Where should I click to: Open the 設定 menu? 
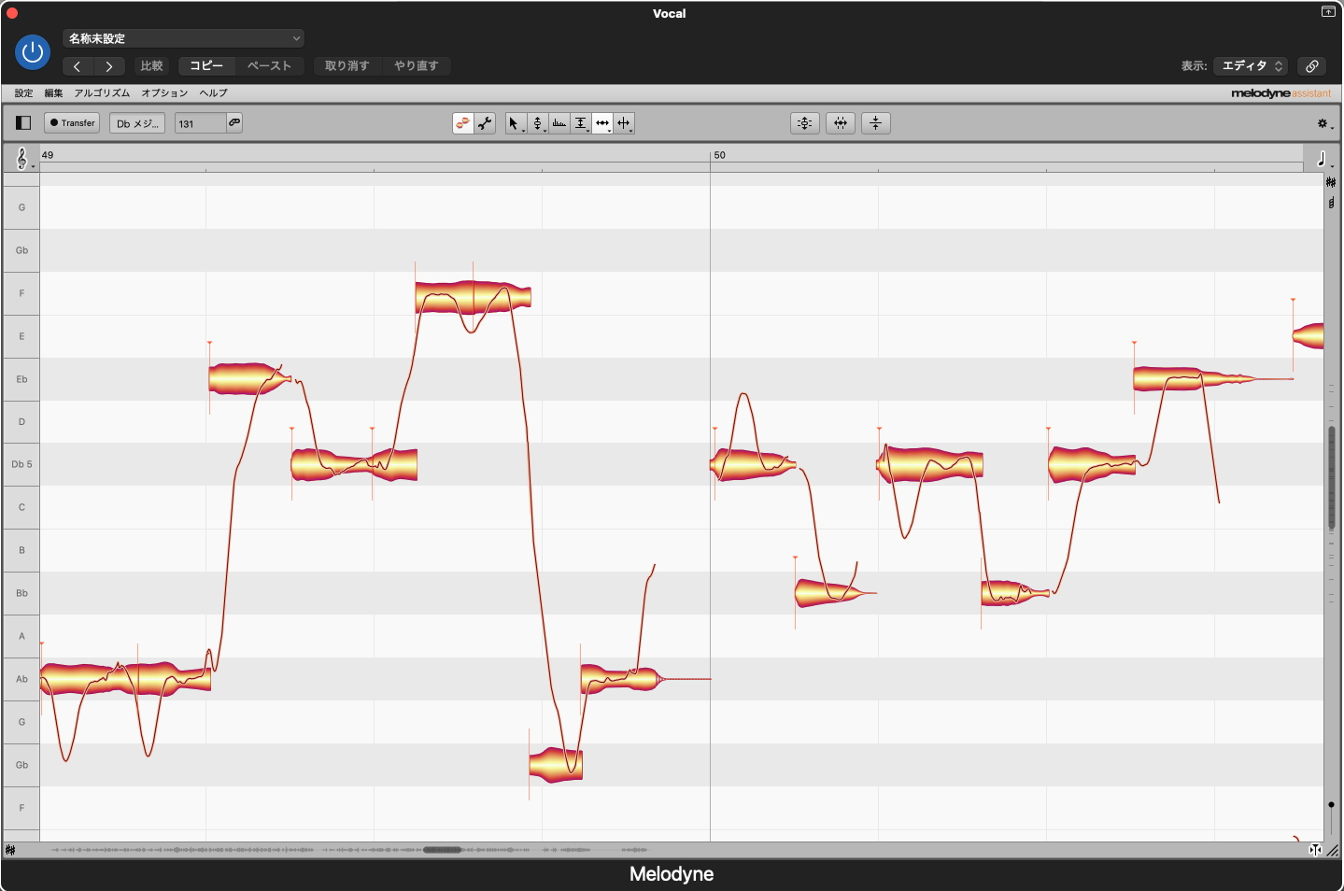tap(23, 93)
